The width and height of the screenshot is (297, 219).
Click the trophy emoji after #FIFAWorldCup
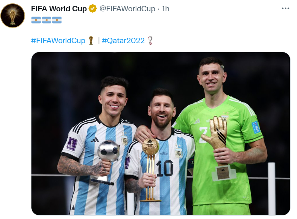[91, 40]
